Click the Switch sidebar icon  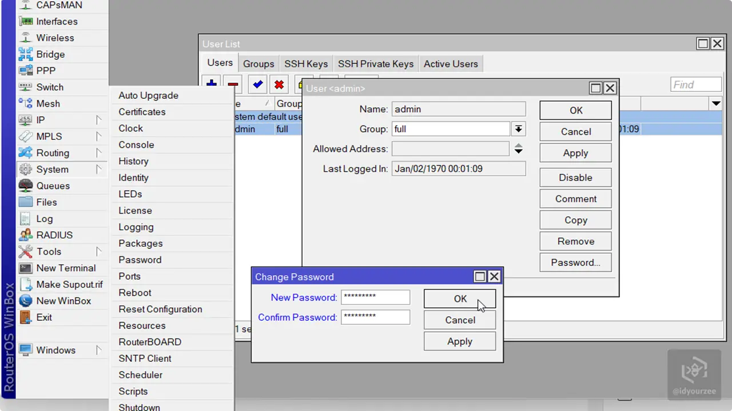coord(26,87)
